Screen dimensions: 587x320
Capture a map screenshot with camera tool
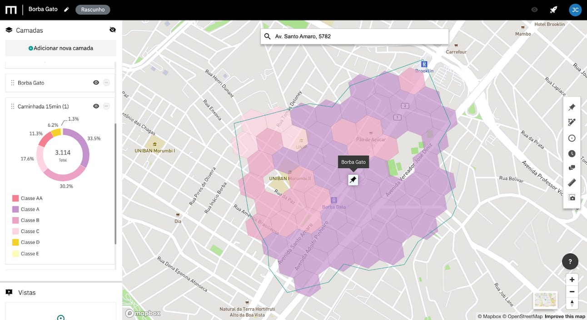click(x=572, y=198)
